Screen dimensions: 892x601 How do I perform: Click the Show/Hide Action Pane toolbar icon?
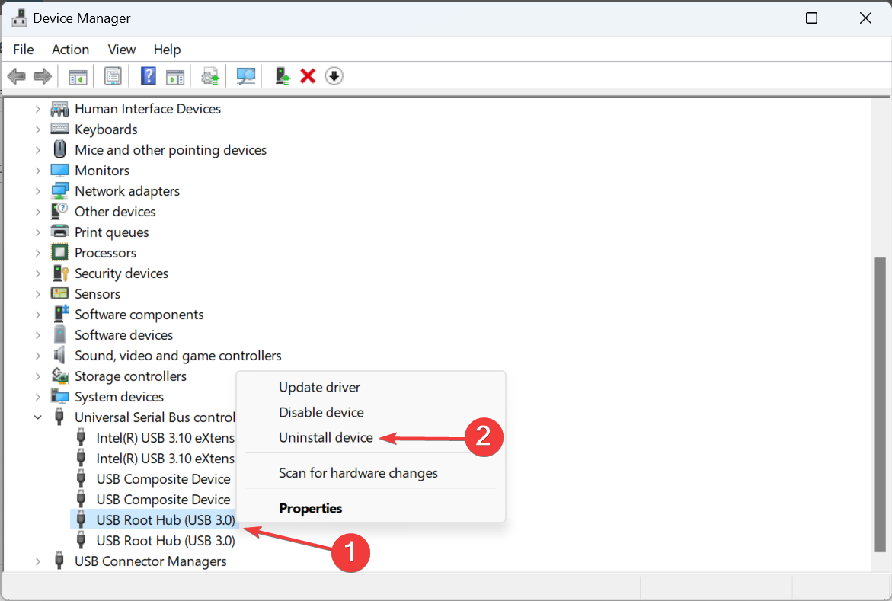click(175, 75)
